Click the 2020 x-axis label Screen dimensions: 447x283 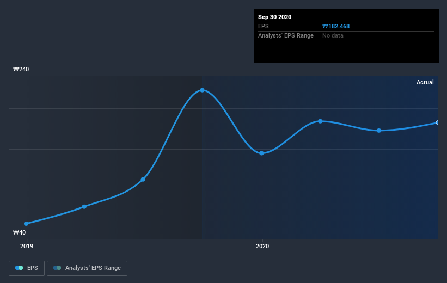coord(262,246)
